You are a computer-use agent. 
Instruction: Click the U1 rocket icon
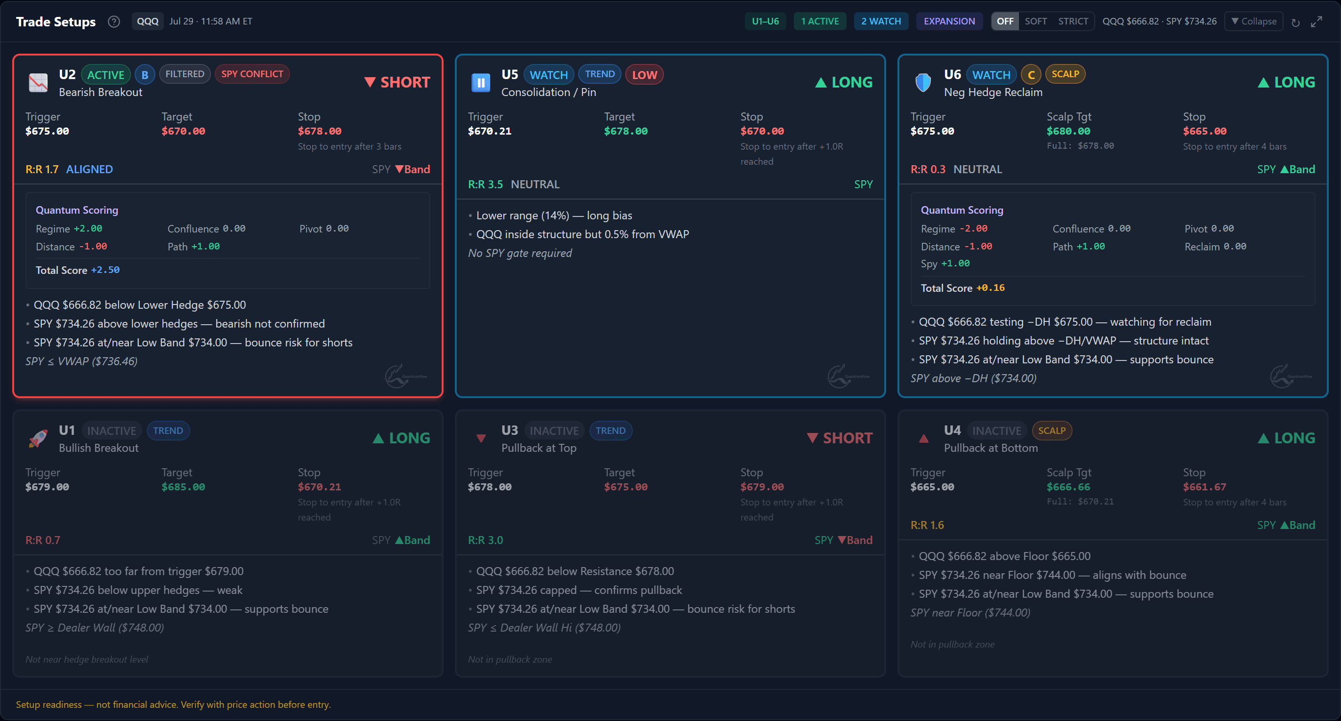tap(38, 439)
